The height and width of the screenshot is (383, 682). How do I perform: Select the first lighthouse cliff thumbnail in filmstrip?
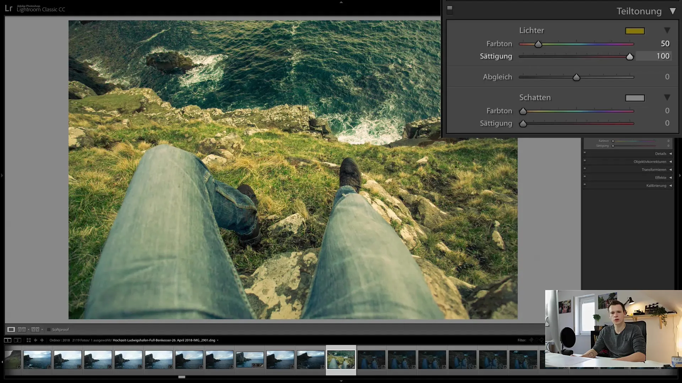[37, 360]
